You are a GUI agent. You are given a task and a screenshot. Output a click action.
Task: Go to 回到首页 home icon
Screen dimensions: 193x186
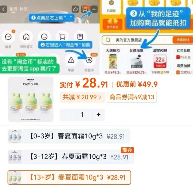[x=26, y=37]
